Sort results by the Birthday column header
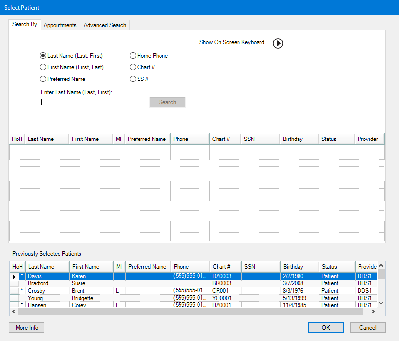399x341 pixels. [x=299, y=139]
